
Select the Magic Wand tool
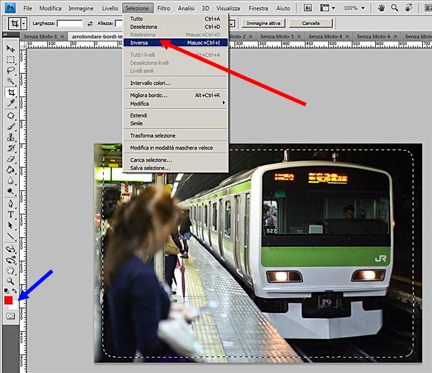[x=10, y=81]
